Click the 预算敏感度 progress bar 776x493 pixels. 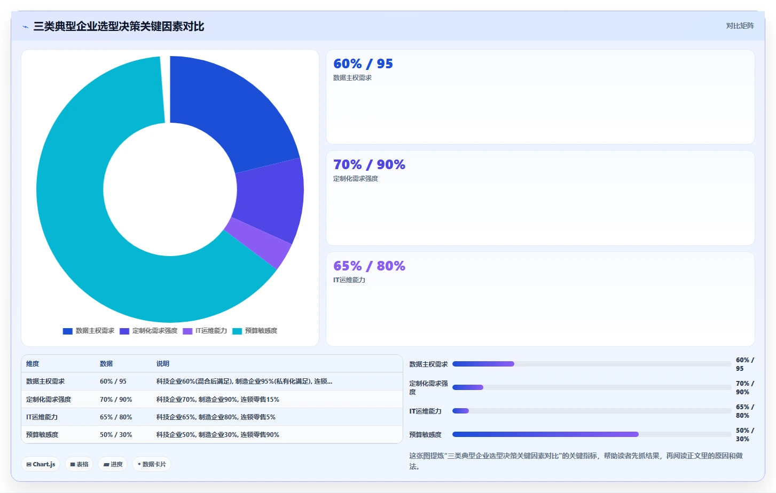coord(592,434)
